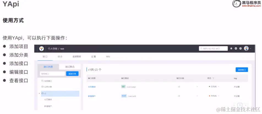262x114 pixels.
Task: Click the previous page arrow
Action: tap(234, 105)
